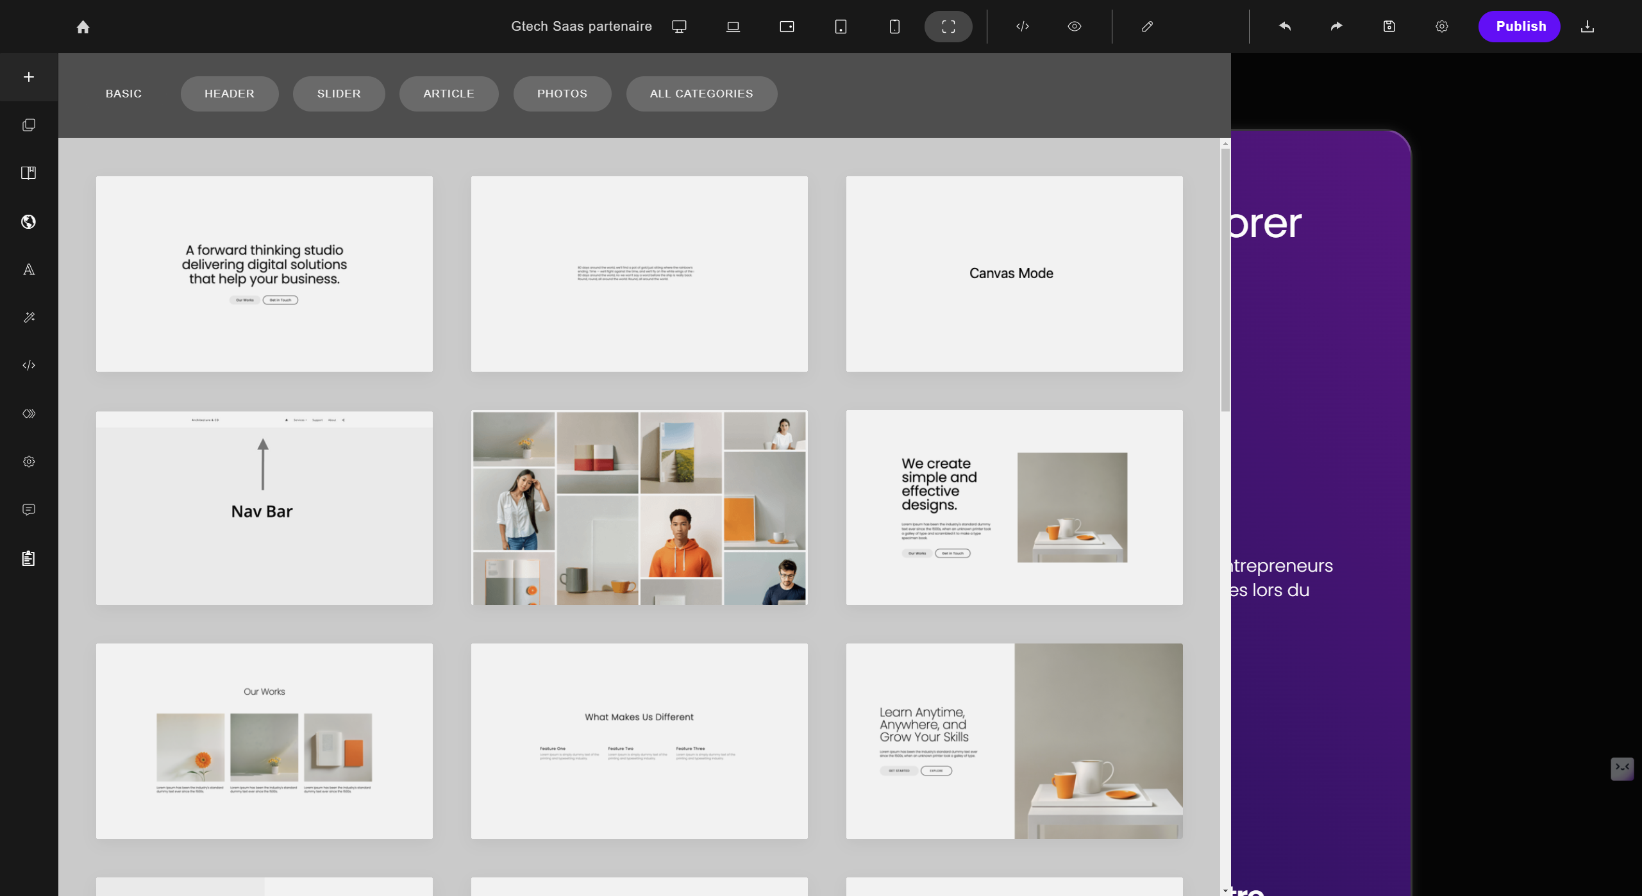Go to the home icon

pyautogui.click(x=83, y=27)
